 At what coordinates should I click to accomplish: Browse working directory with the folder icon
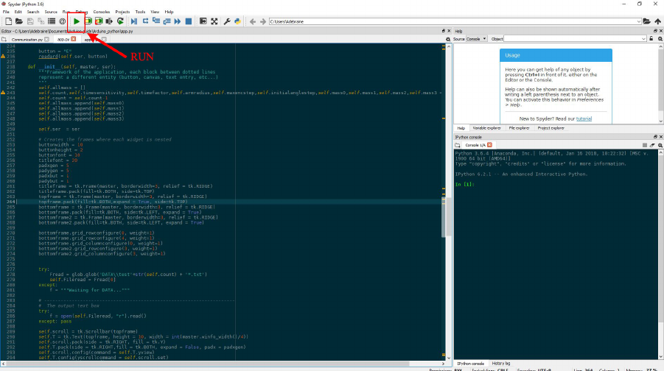coord(646,21)
